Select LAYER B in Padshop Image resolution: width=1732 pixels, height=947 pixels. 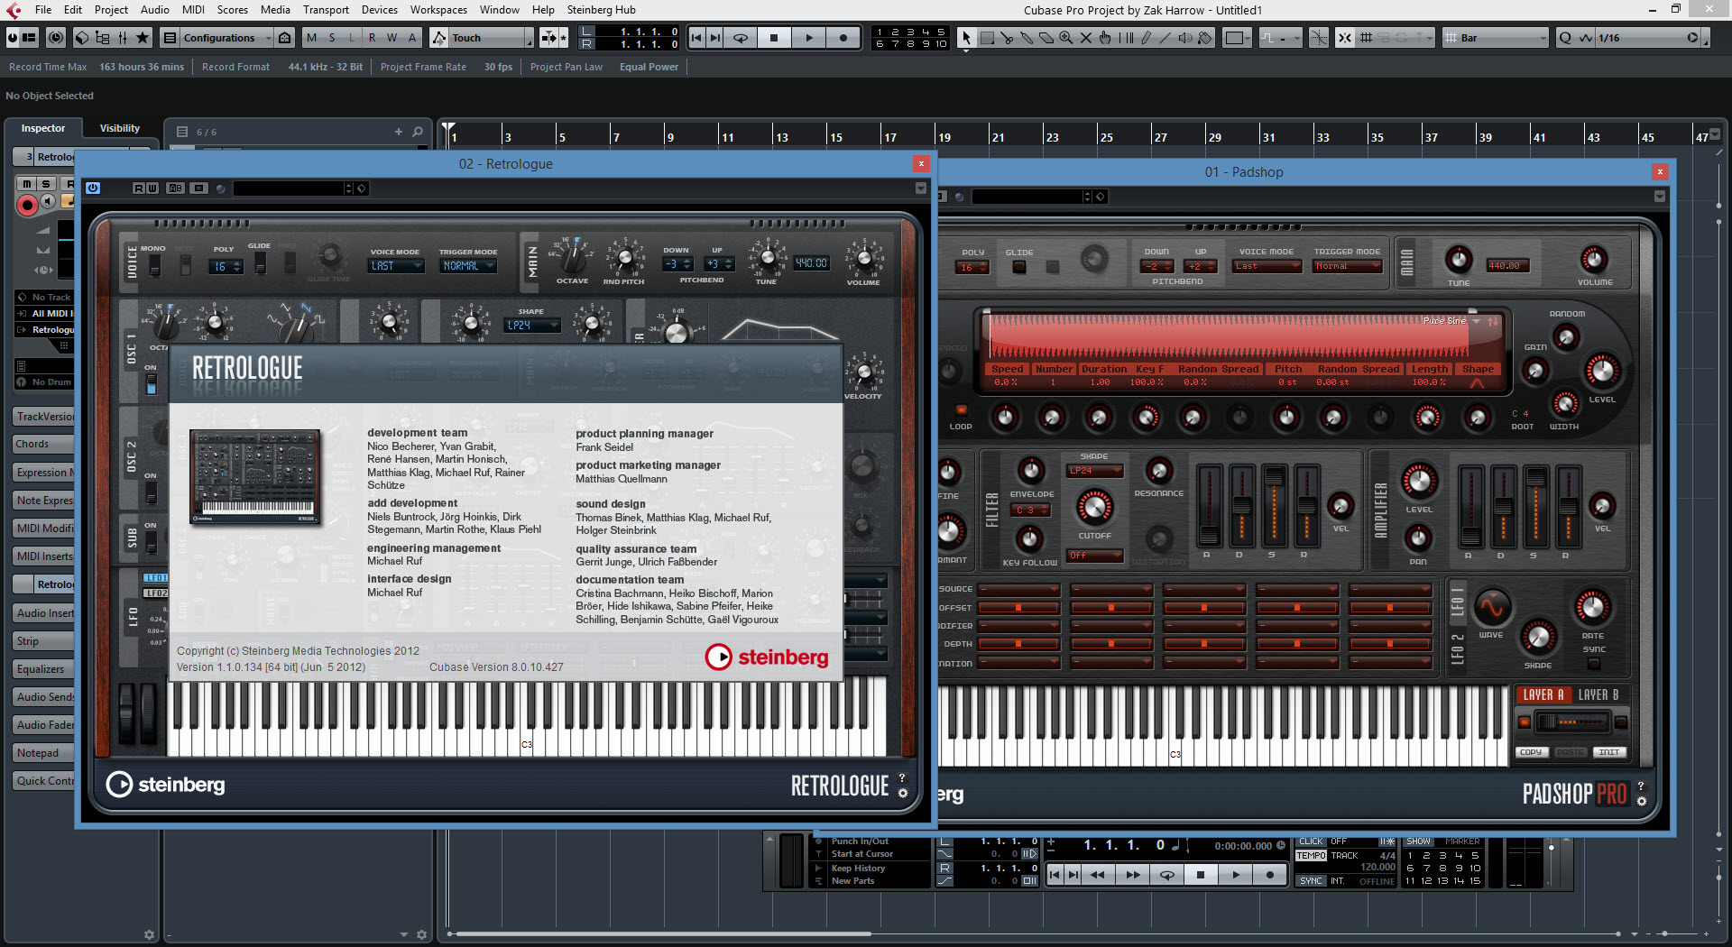1598,694
